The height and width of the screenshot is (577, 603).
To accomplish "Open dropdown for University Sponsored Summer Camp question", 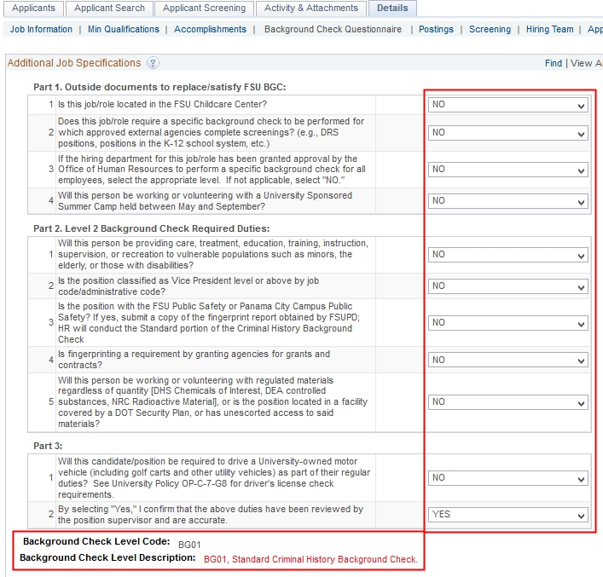I will 507,201.
